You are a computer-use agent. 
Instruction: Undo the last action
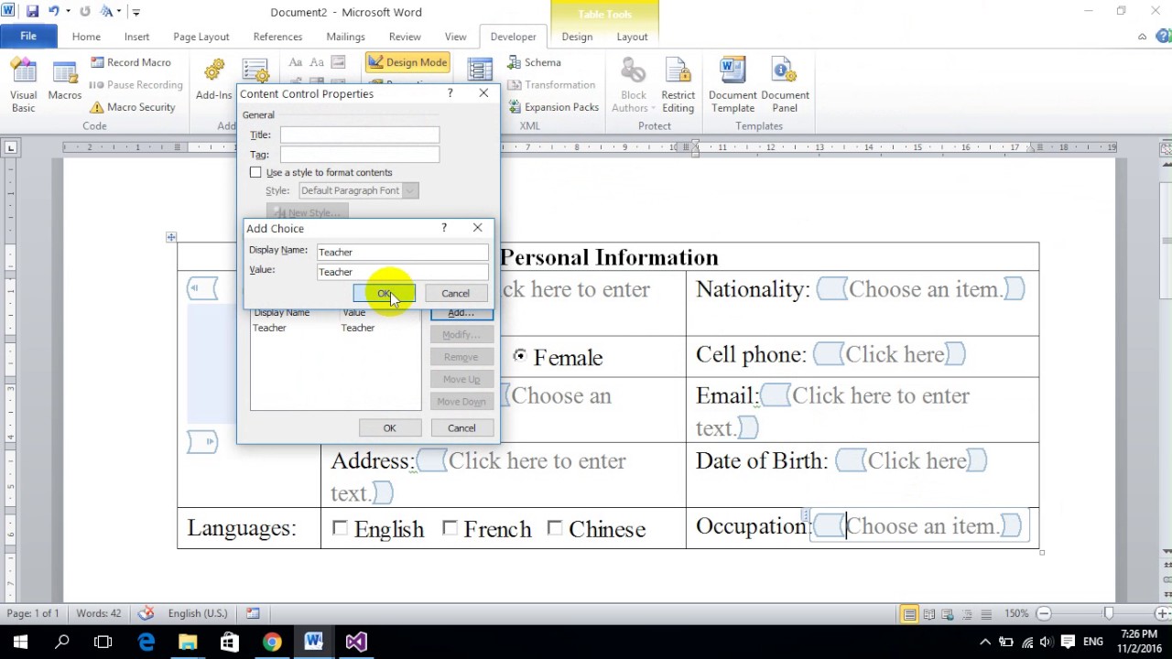53,12
